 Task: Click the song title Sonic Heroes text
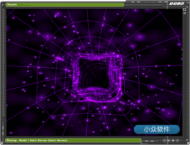pyautogui.click(x=38, y=140)
